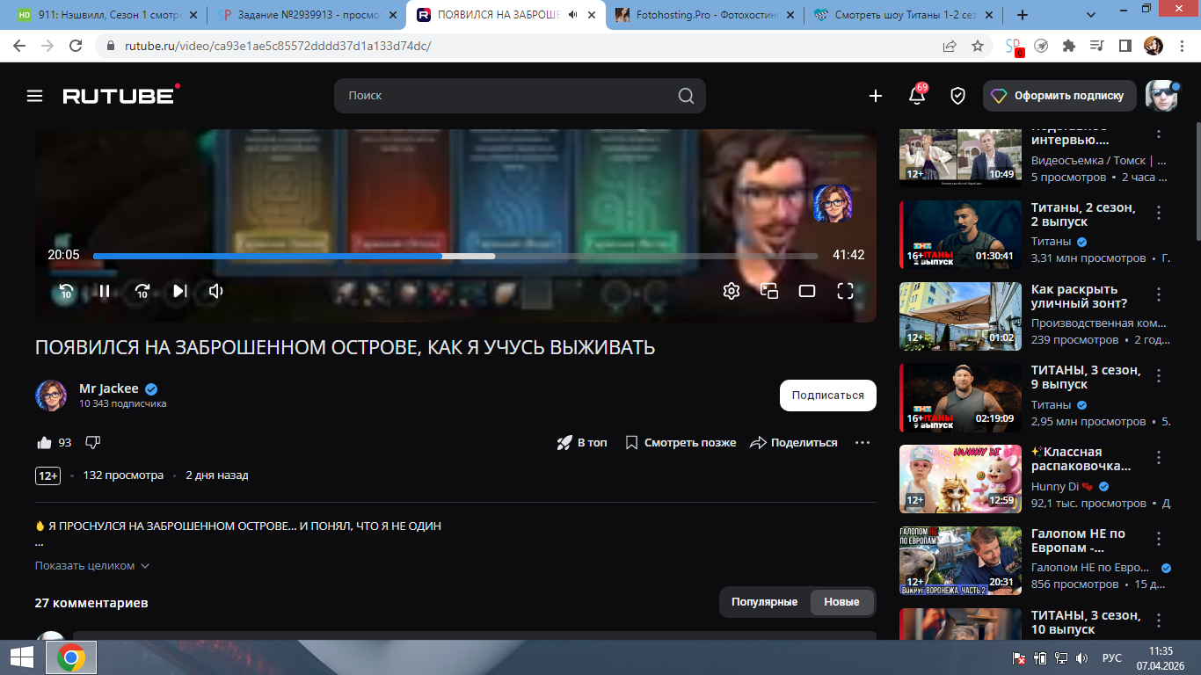
Task: Rewind video by 10 seconds
Action: pyautogui.click(x=66, y=291)
